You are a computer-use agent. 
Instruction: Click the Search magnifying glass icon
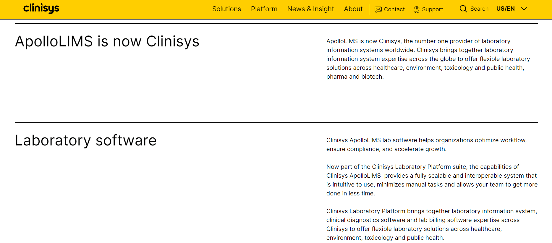pyautogui.click(x=463, y=9)
